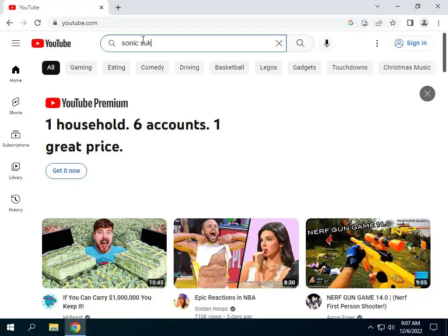
Task: Click 'Epic Reactions in NBA' title
Action: click(x=225, y=297)
